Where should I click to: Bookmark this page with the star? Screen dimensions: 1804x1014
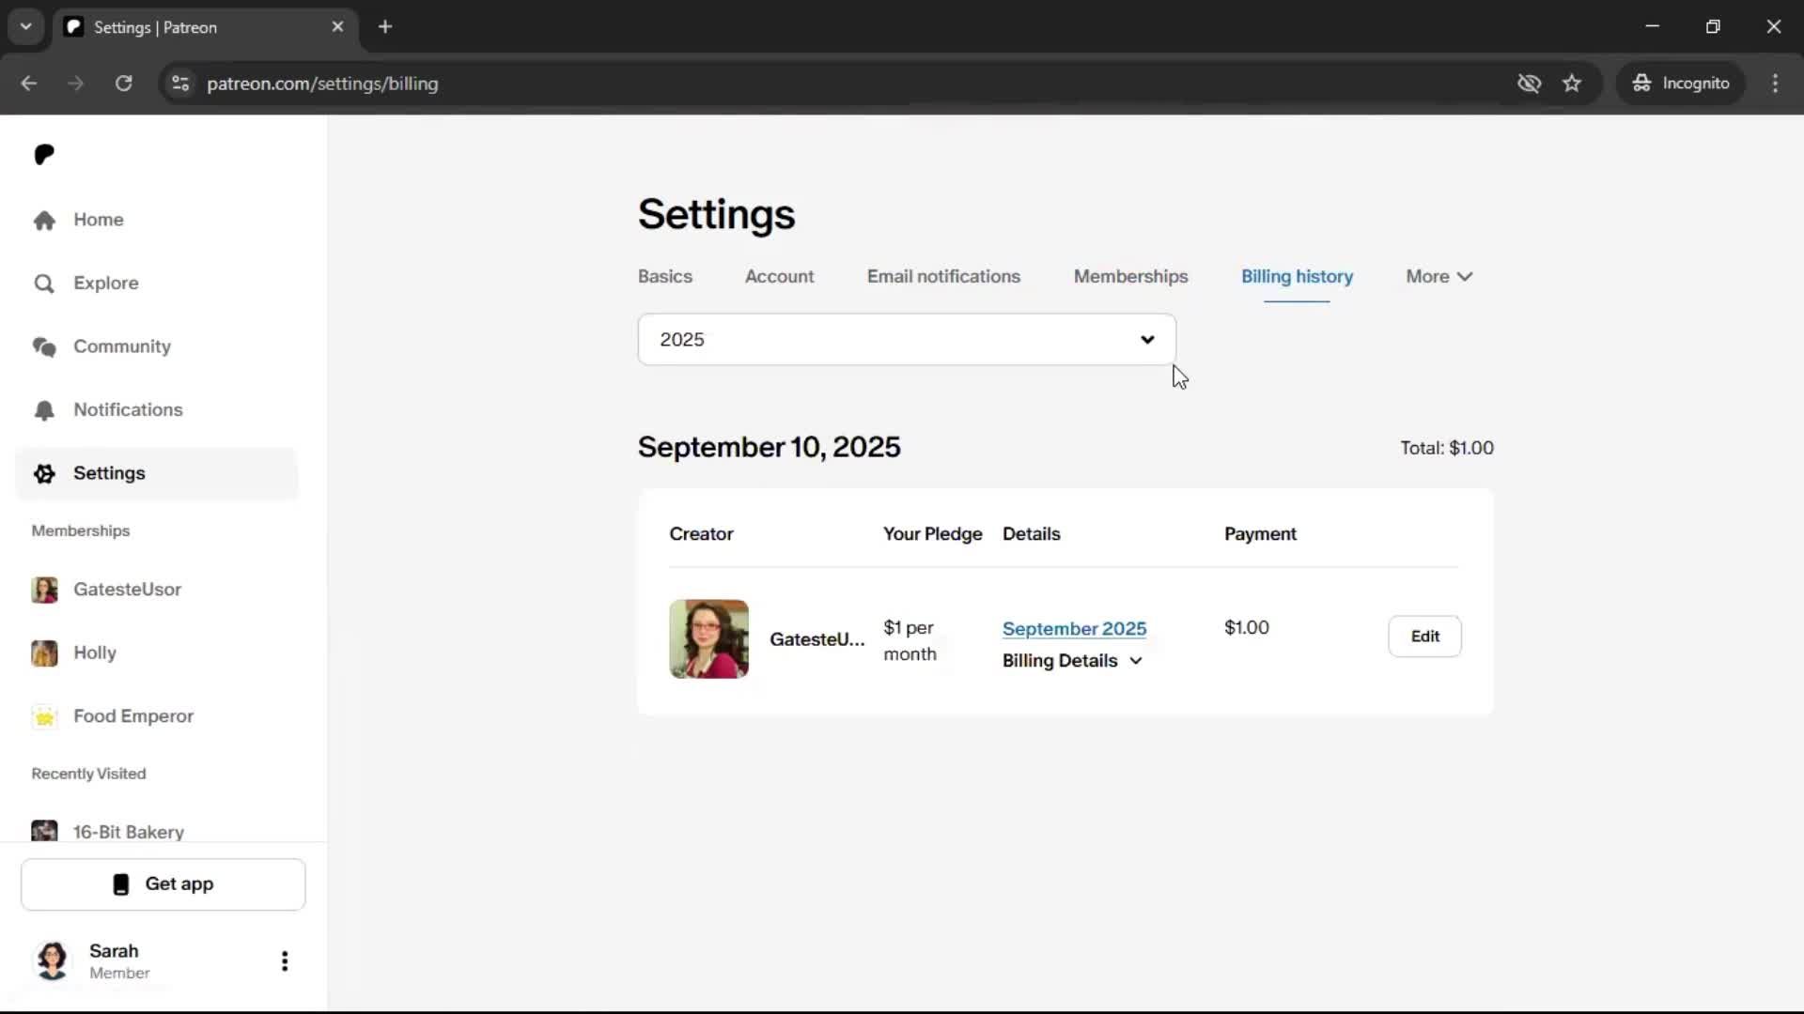pos(1572,84)
